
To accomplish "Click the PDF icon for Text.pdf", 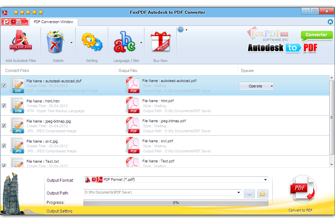I will [x=133, y=162].
